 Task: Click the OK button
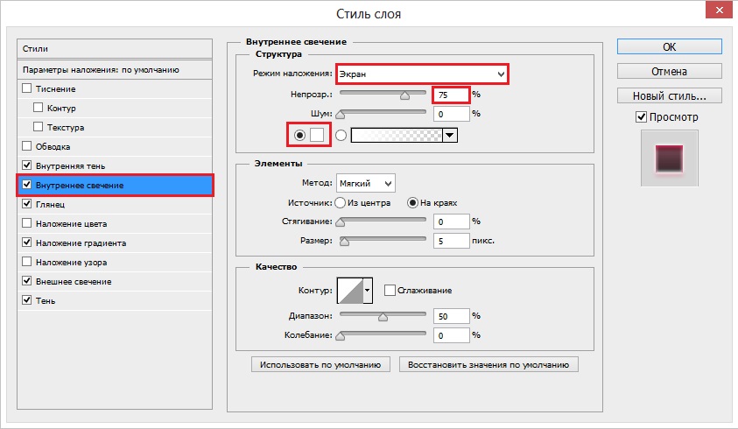click(670, 46)
